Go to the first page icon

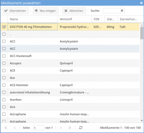(6, 128)
